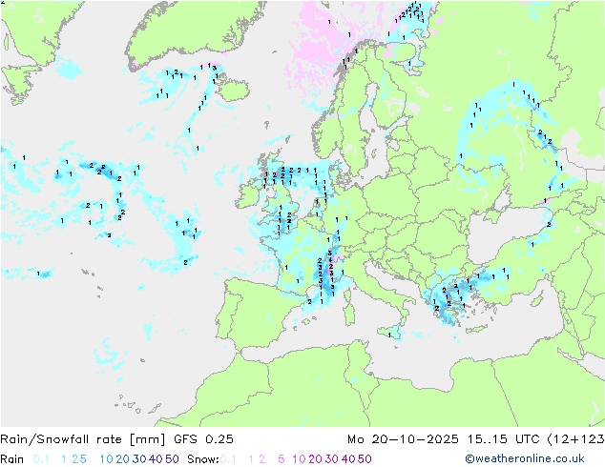The image size is (605, 467).
Task: Click the "GFS 0.25" model label
Action: [x=203, y=439]
